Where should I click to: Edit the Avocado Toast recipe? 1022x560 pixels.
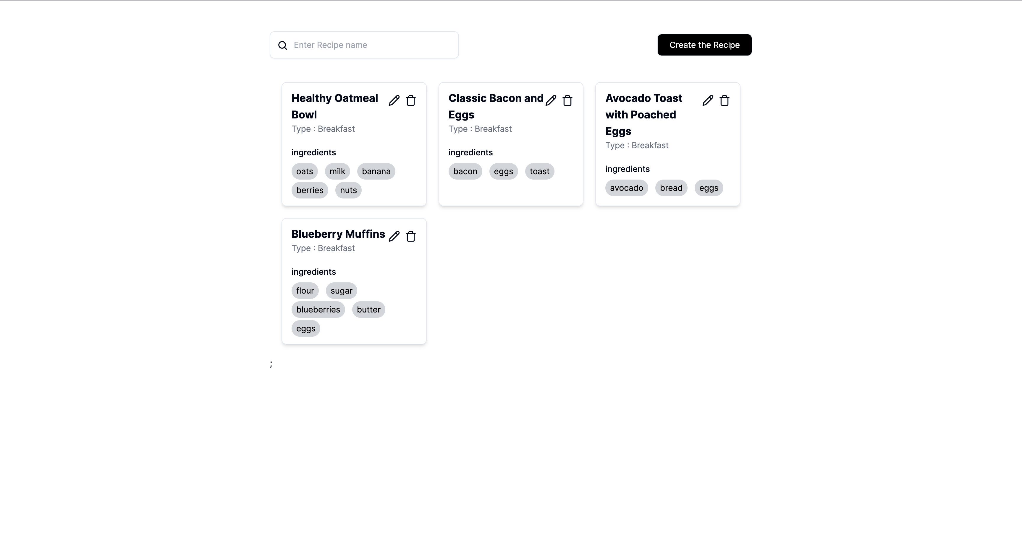[708, 101]
